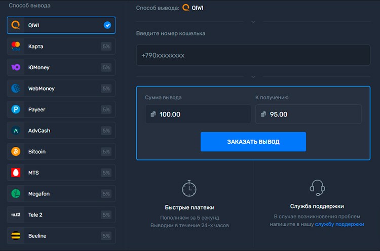
Task: Focus the wallet number input field
Action: tap(253, 55)
